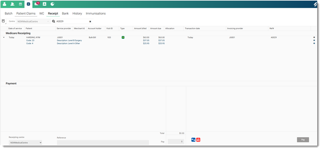Screen dimensions: 320x148
Task: Sort by Amount billed column header
Action: pos(140,28)
